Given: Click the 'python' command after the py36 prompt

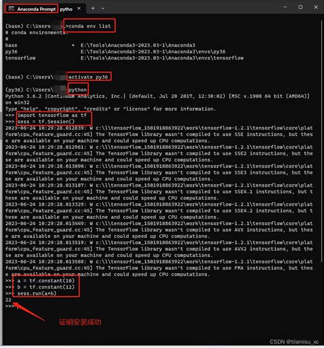Looking at the screenshot, I should (x=78, y=90).
